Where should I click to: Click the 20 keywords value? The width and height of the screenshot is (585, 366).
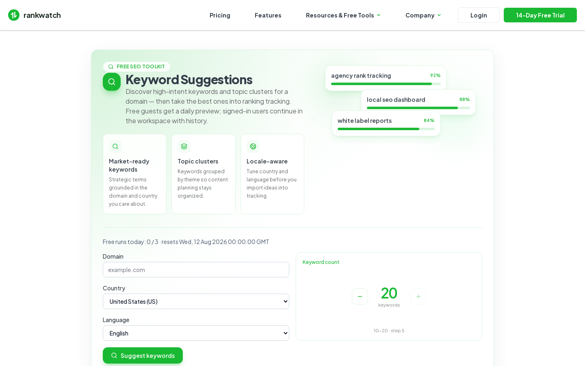pyautogui.click(x=389, y=293)
